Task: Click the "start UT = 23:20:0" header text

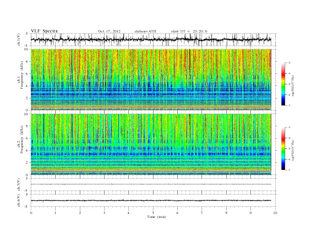Action: click(x=189, y=31)
